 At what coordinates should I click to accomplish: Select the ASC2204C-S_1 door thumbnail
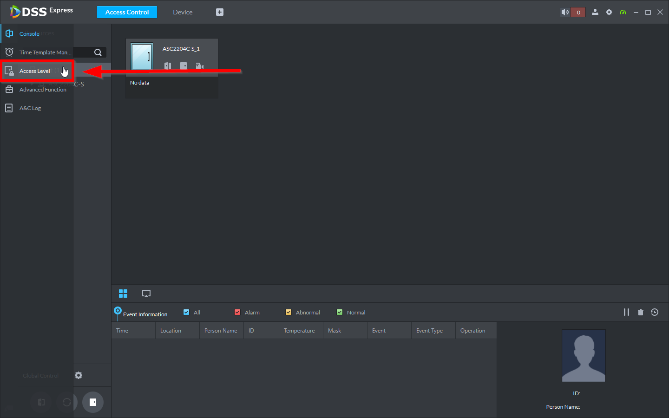142,56
